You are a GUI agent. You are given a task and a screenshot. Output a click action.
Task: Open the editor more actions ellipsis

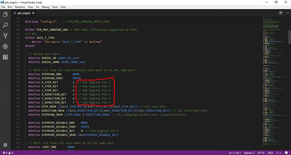287,13
